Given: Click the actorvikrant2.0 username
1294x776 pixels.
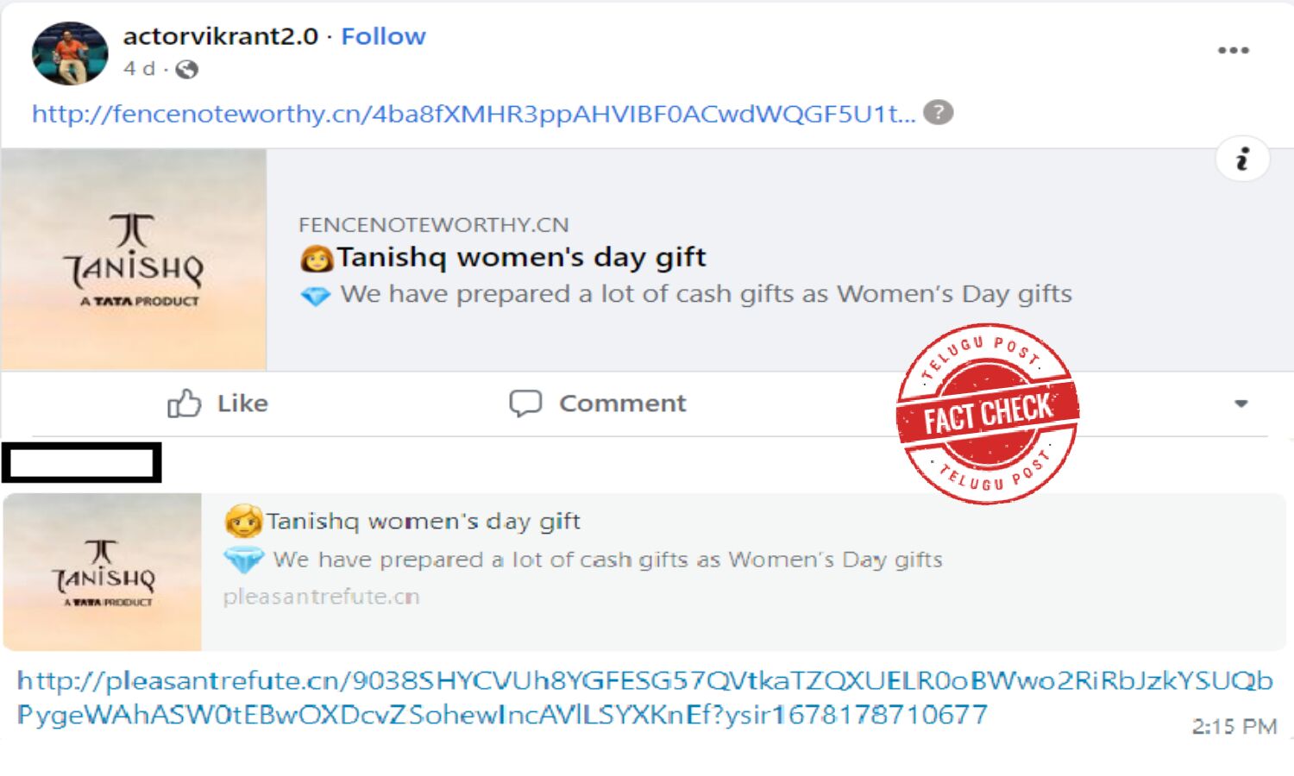Looking at the screenshot, I should point(221,36).
